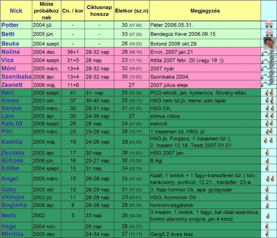Click the crossed fingers icon in Meliz's row
Viewport: 277px width, 238px height.
pyautogui.click(x=268, y=215)
